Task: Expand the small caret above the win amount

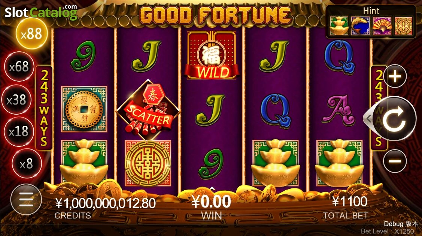Action: click(x=212, y=189)
